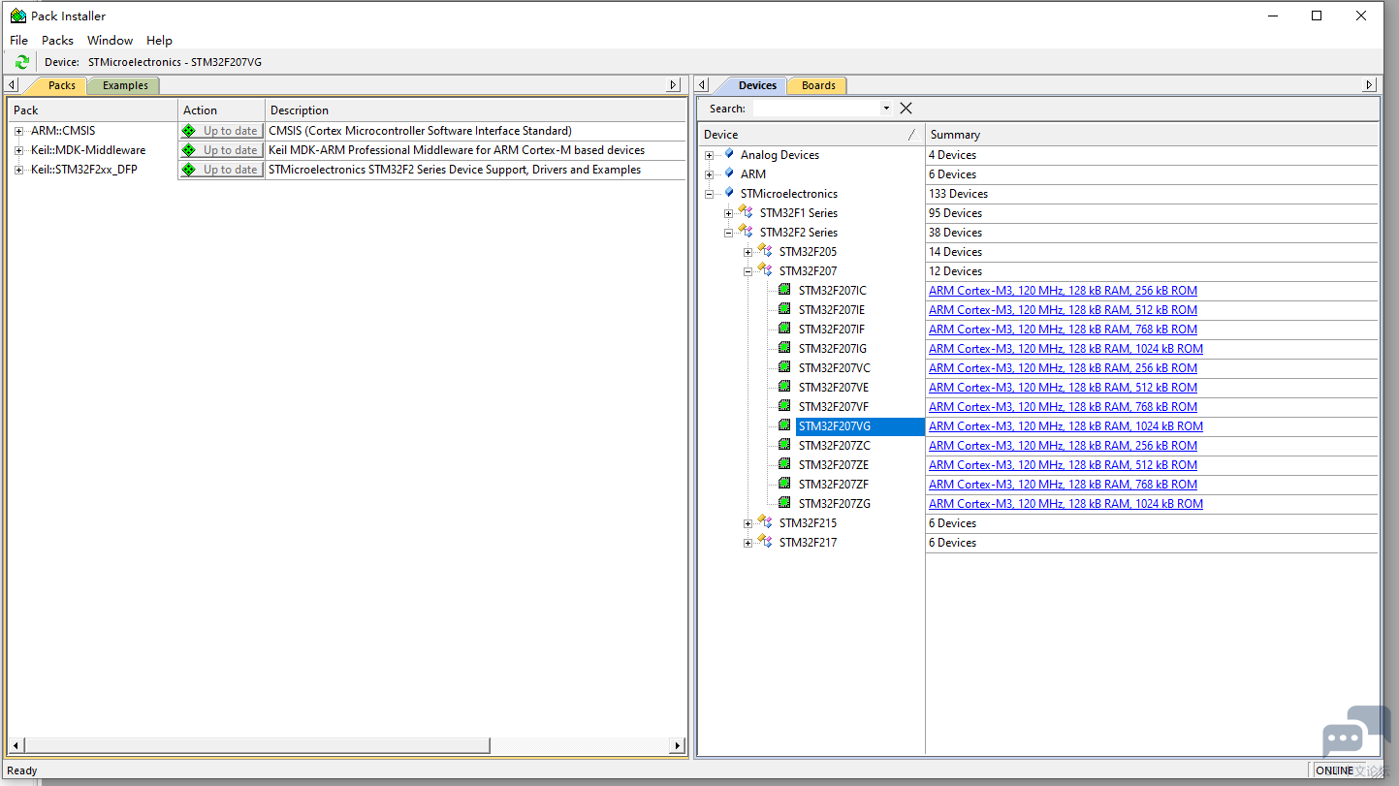Viewport: 1399px width, 786px height.
Task: Click the STM32F2 Series family icon
Action: click(746, 231)
